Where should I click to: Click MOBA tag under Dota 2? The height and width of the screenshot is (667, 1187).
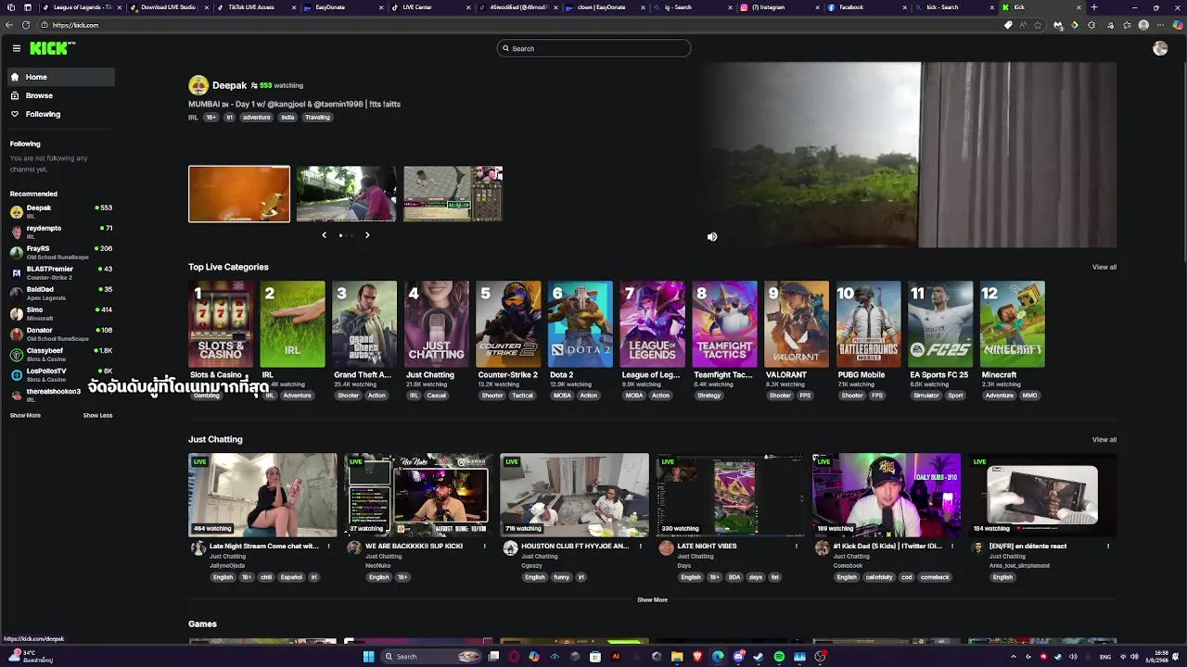[562, 396]
